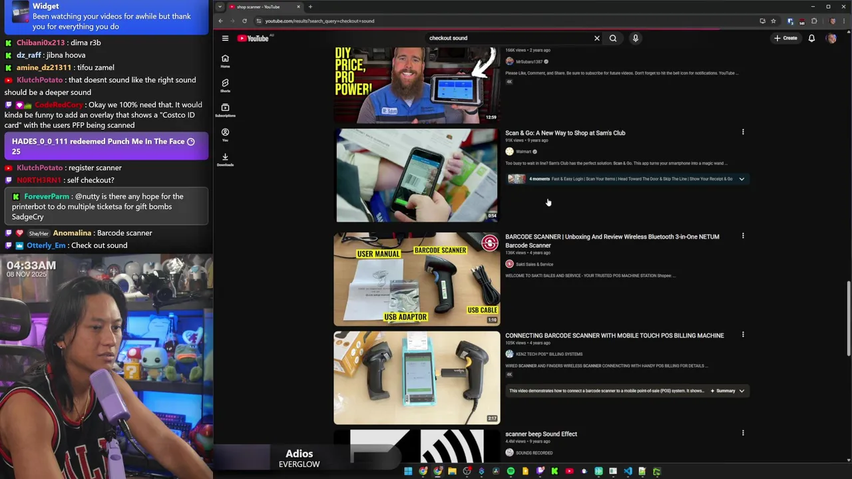
Task: Click Anomalina's 'Barcode scanner' chat message
Action: click(79, 233)
